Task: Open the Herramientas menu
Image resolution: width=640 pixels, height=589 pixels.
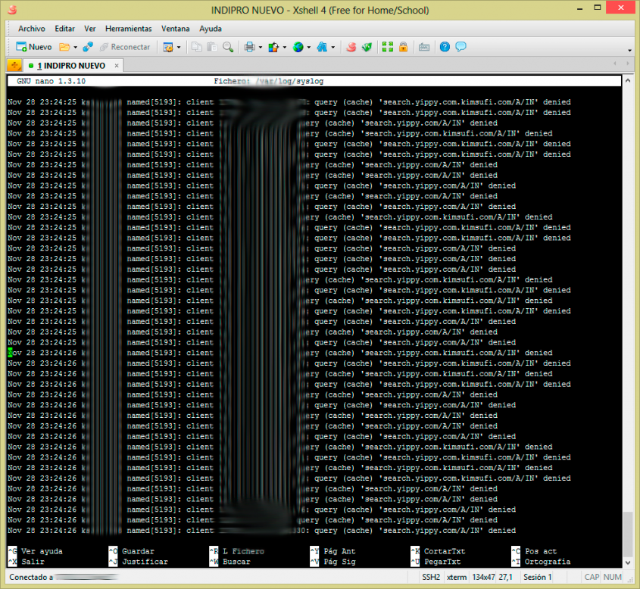Action: click(x=128, y=29)
